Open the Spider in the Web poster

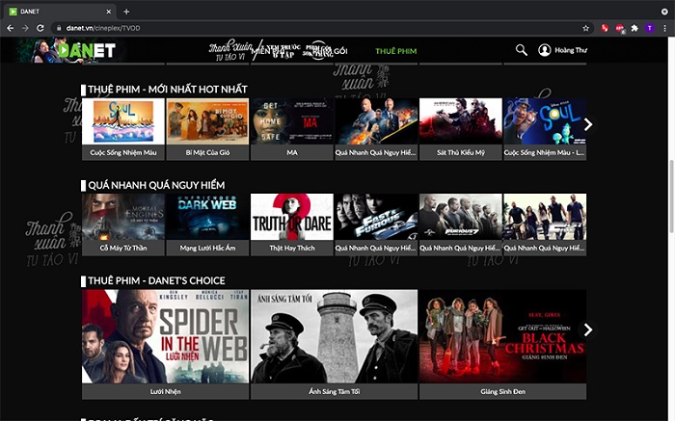pos(165,336)
